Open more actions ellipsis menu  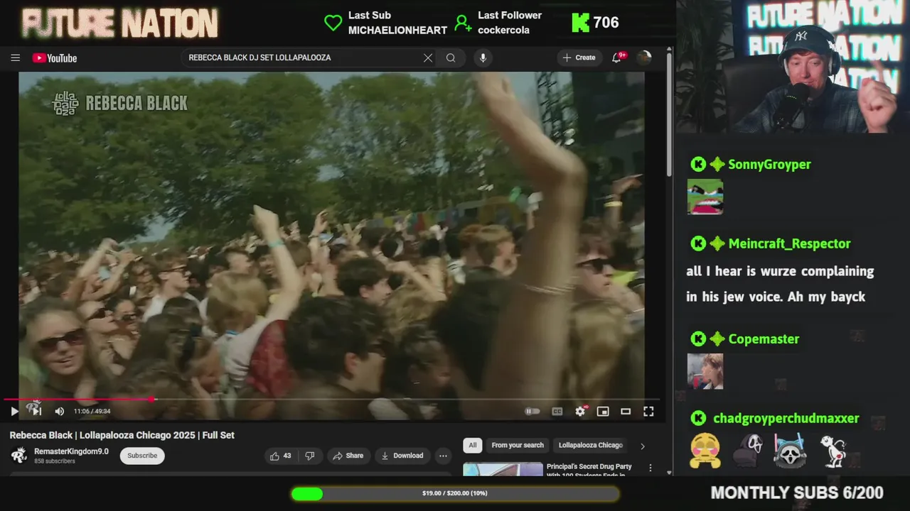443,456
